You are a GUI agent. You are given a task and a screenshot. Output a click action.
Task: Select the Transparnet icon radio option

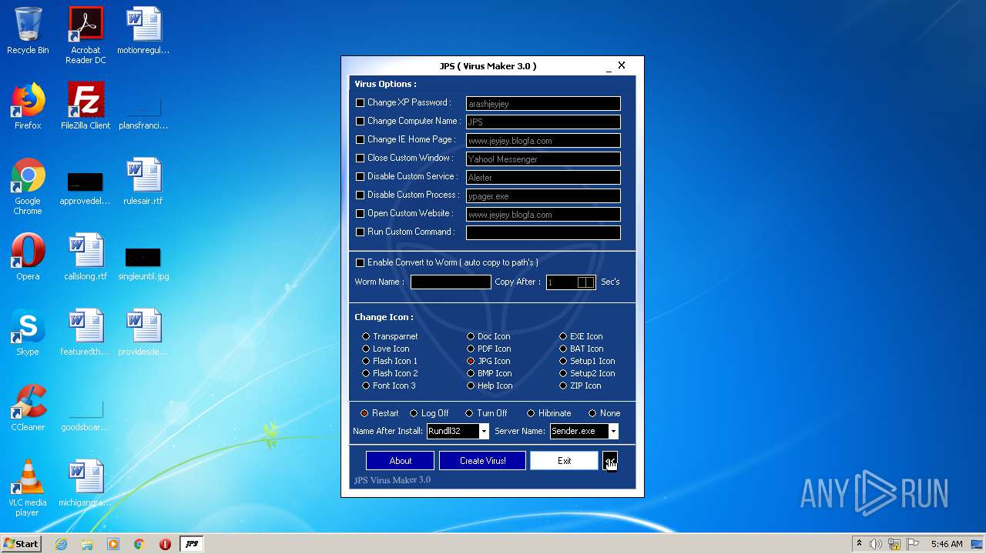366,336
